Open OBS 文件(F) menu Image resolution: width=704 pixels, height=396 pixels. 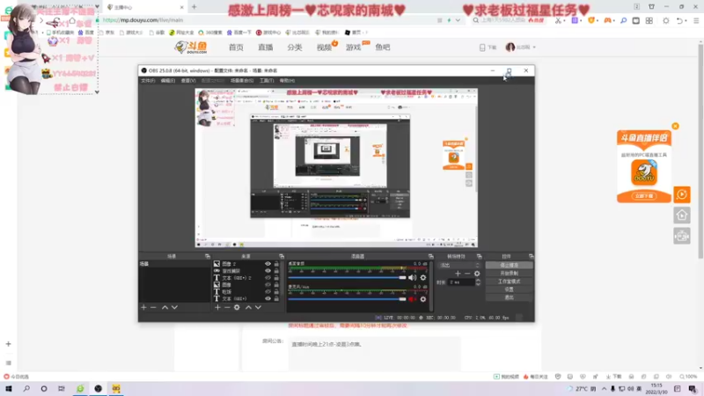point(148,81)
